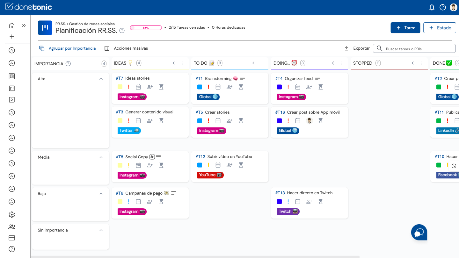This screenshot has height=258, width=459.
Task: Open the help icon at sidebar bottom
Action: [12, 249]
